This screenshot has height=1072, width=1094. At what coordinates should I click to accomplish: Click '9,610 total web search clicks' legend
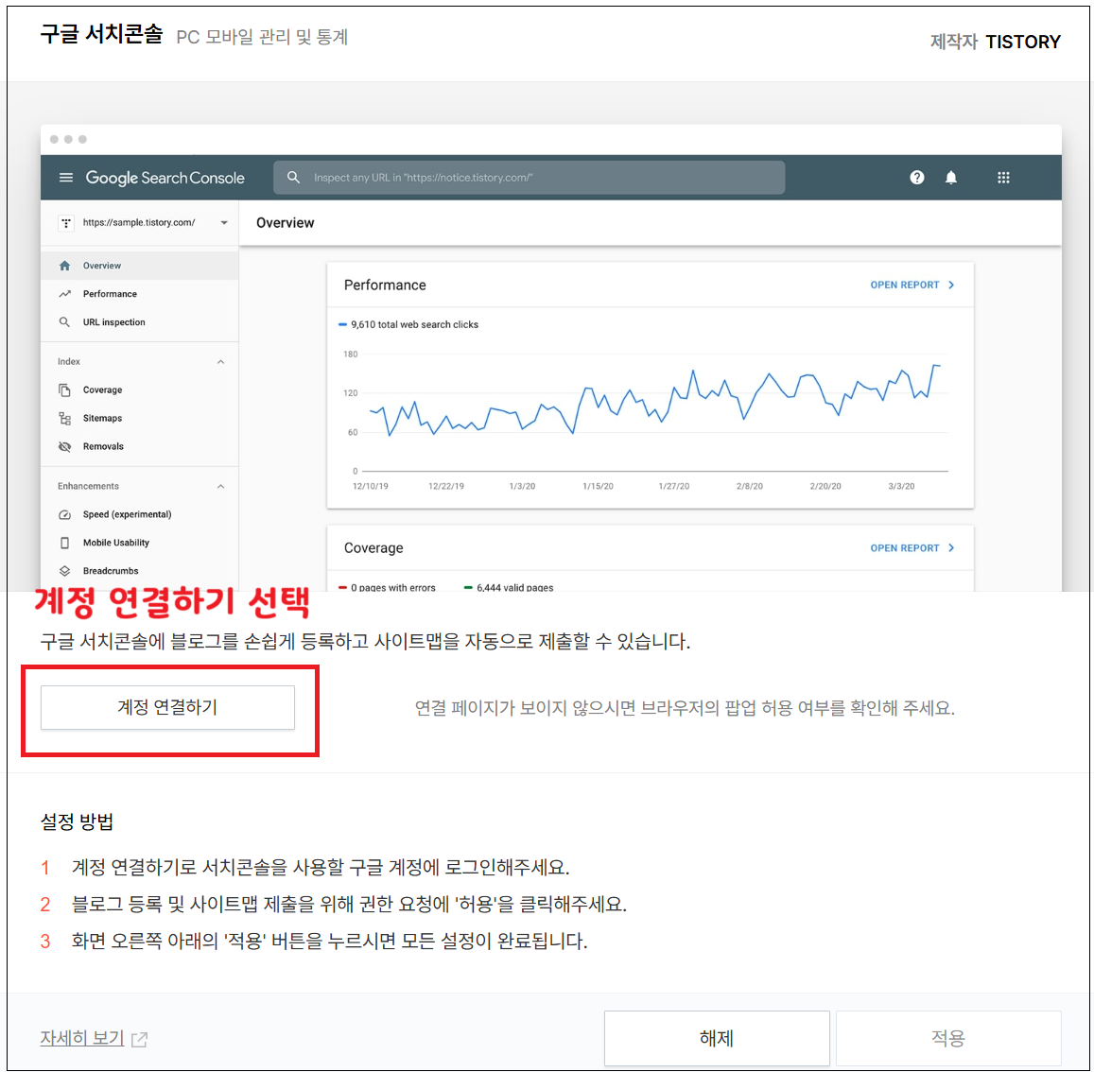tap(408, 324)
